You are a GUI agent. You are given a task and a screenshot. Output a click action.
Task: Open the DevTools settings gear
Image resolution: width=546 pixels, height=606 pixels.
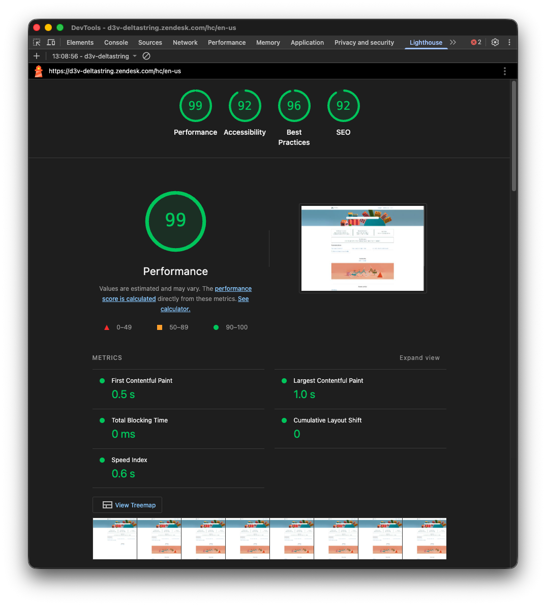point(495,42)
